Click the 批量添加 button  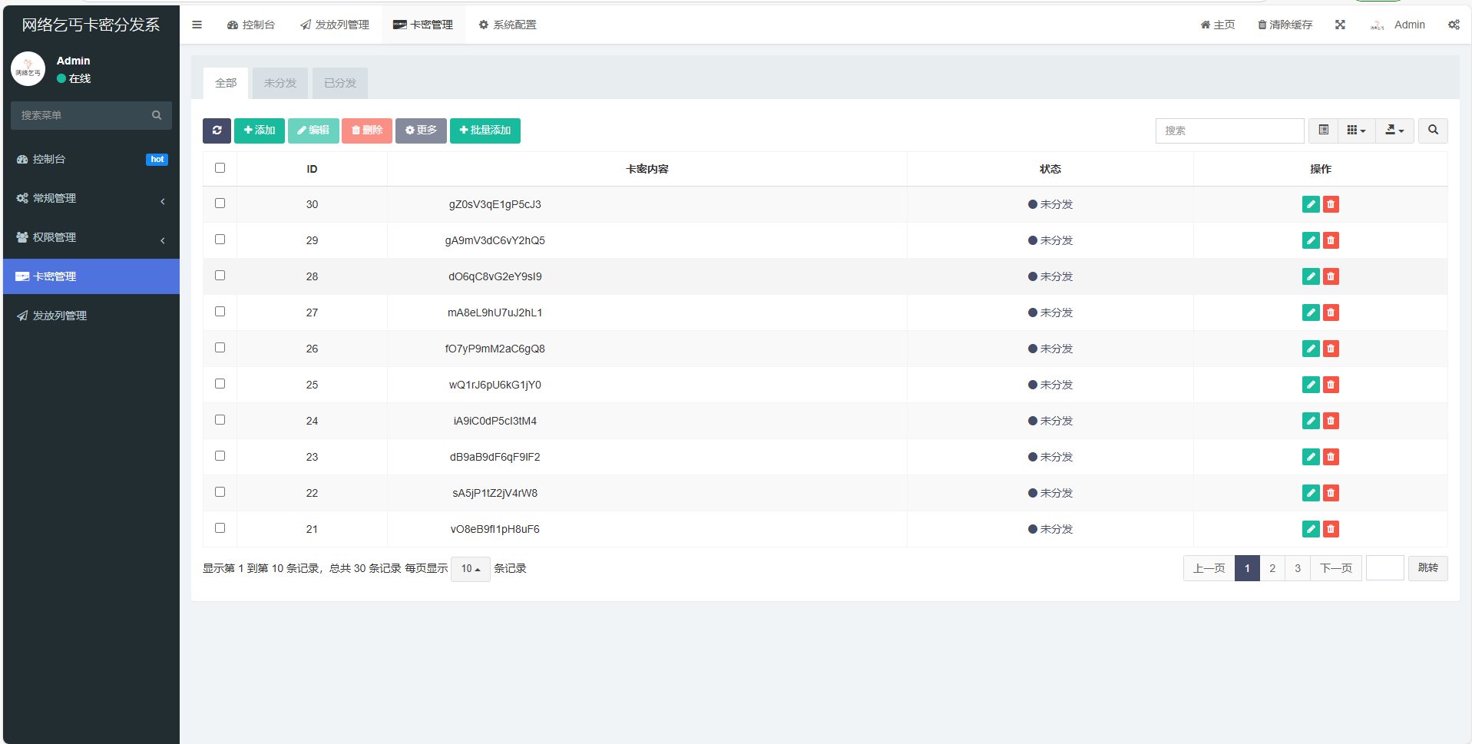(x=485, y=131)
